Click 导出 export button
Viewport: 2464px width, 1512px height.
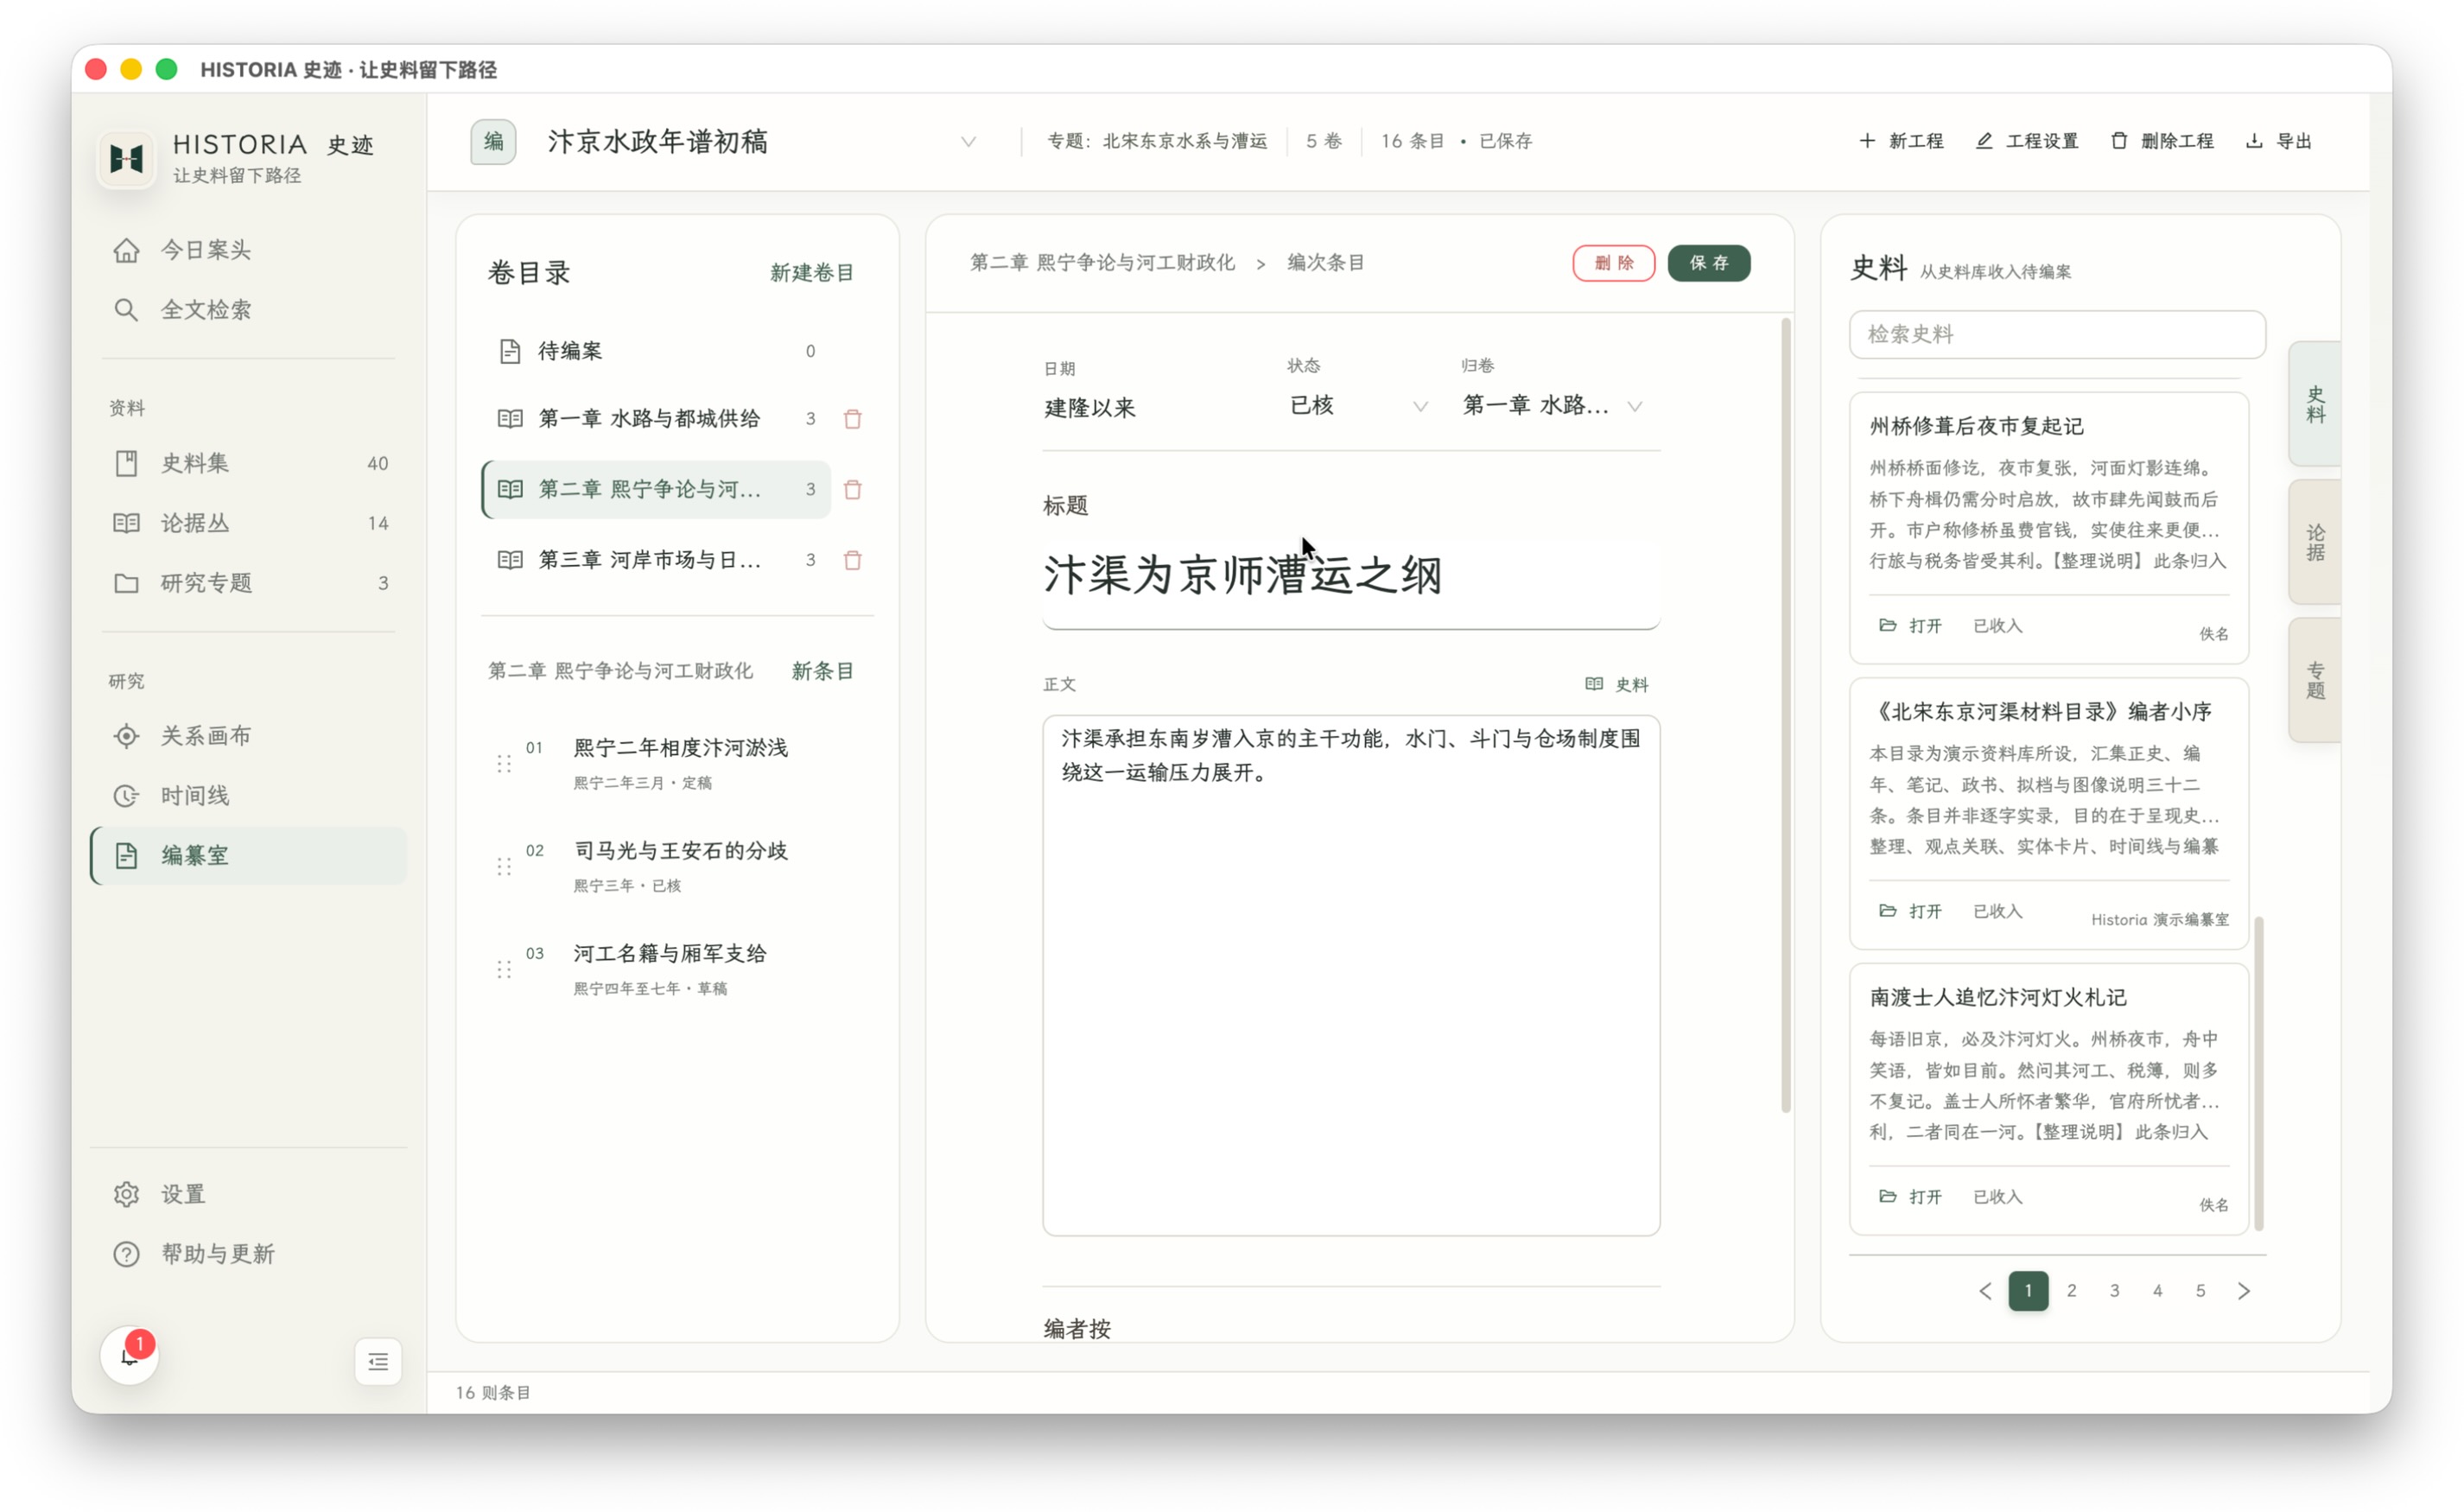click(x=2280, y=142)
